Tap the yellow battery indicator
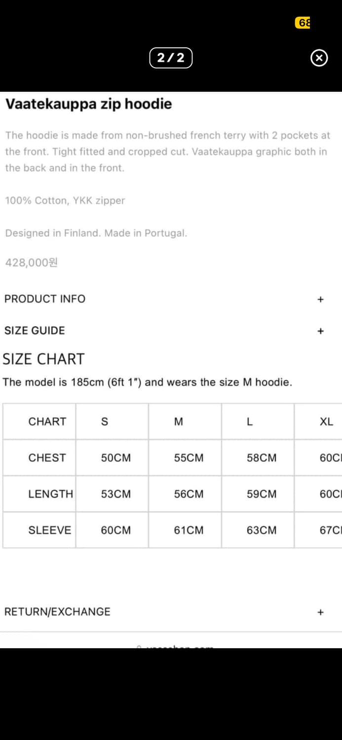Screen dimensions: 342x740 (303, 23)
